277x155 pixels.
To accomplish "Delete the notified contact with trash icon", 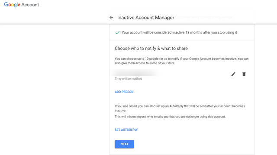I will pyautogui.click(x=244, y=74).
